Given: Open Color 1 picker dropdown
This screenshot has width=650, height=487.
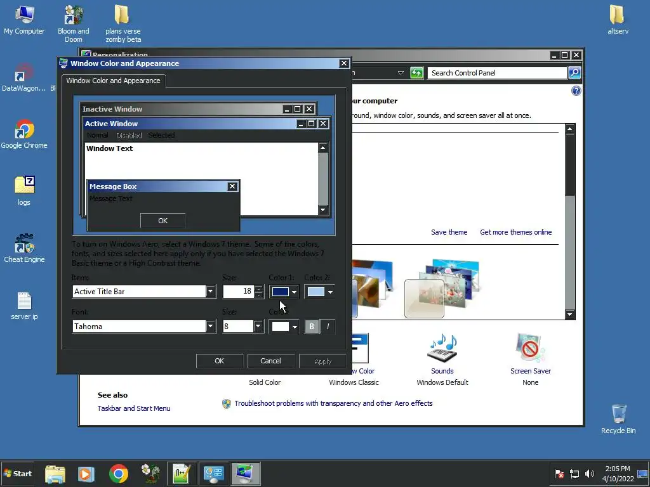Looking at the screenshot, I should [x=284, y=292].
